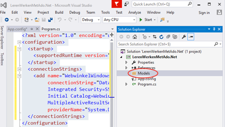Screen dimensions: 225x127
Task: Collapse the configuration XML element
Action: click(19, 42)
